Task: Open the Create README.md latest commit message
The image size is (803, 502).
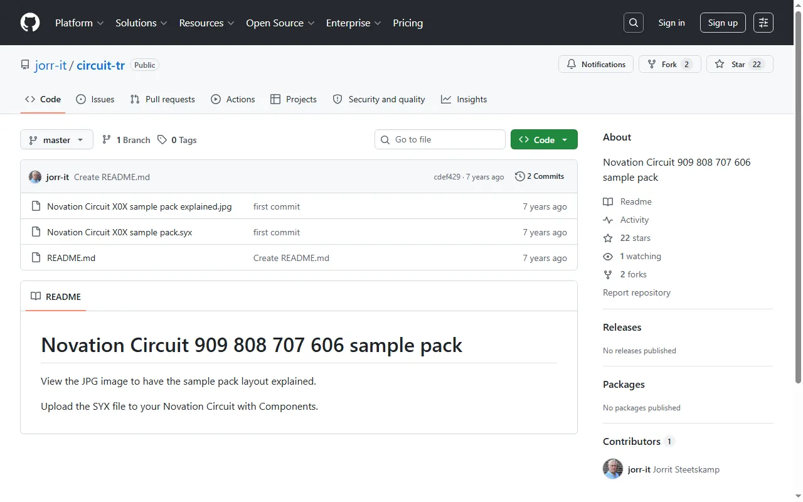Action: tap(112, 177)
